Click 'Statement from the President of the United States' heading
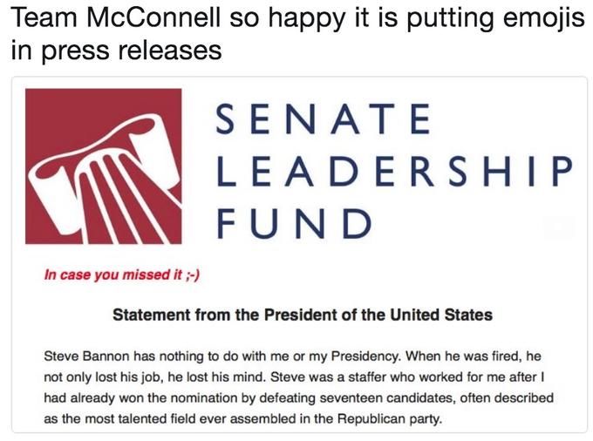Screen dimensions: 593x441 [303, 315]
